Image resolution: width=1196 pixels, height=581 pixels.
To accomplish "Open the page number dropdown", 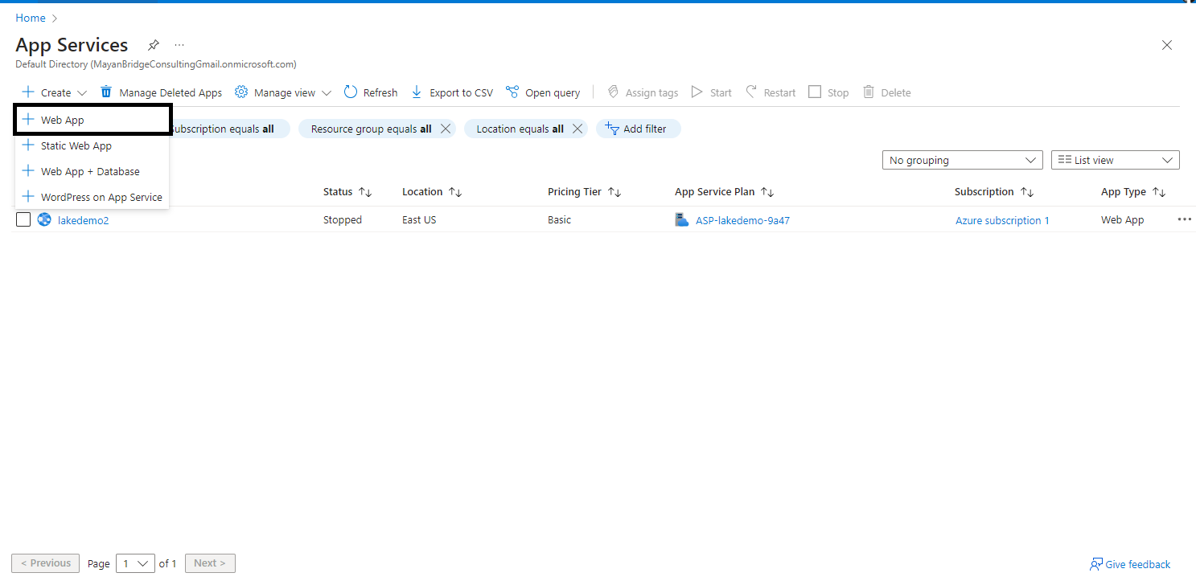I will tap(136, 563).
